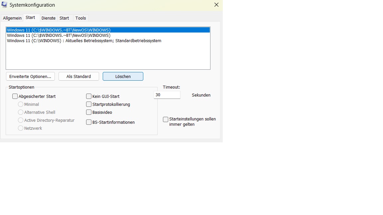This screenshot has height=215, width=383.
Task: Enable the Startprotokollierung checkbox
Action: coord(89,104)
